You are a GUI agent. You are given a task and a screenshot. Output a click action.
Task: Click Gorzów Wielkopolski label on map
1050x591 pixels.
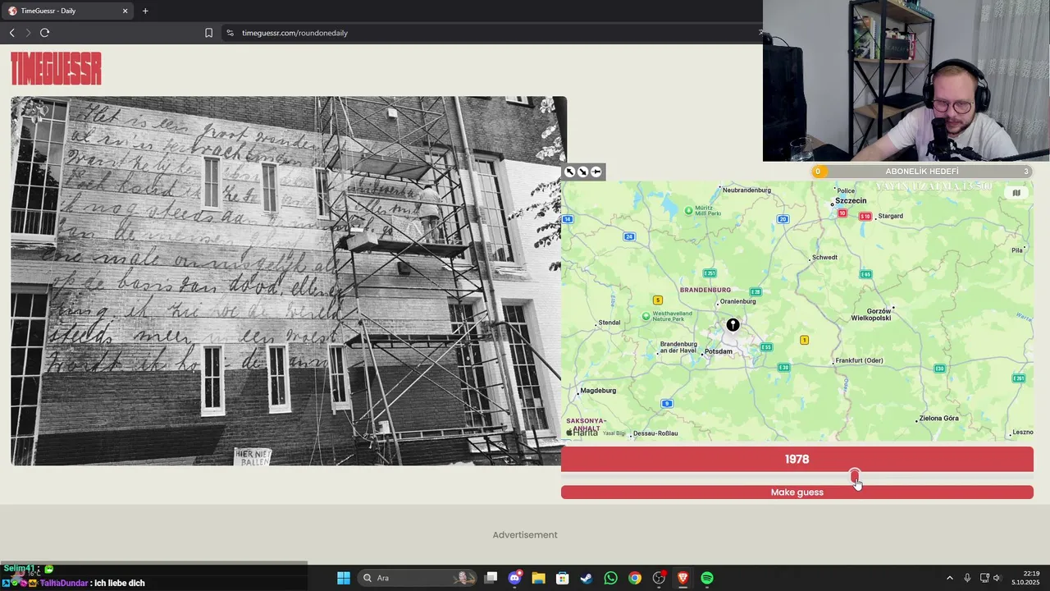tap(871, 314)
